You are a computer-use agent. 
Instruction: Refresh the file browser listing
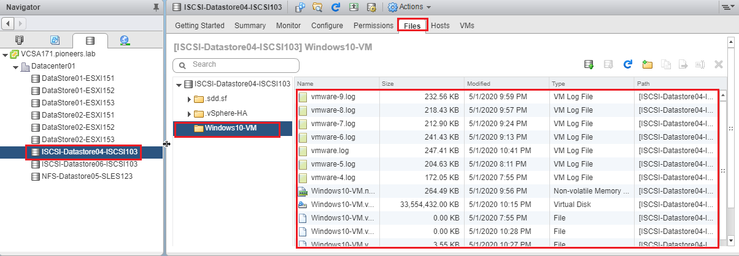coord(627,64)
